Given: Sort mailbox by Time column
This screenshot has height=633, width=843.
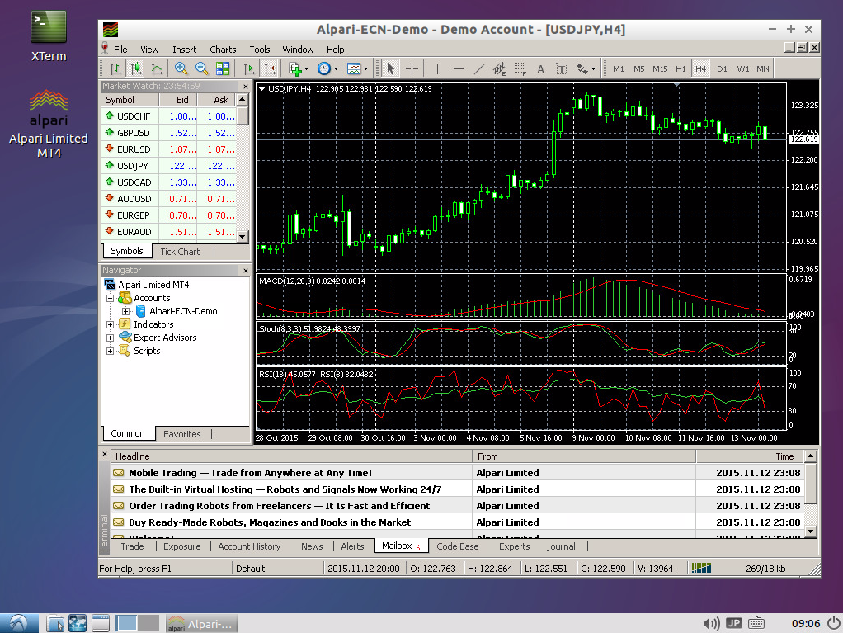Looking at the screenshot, I should (750, 456).
